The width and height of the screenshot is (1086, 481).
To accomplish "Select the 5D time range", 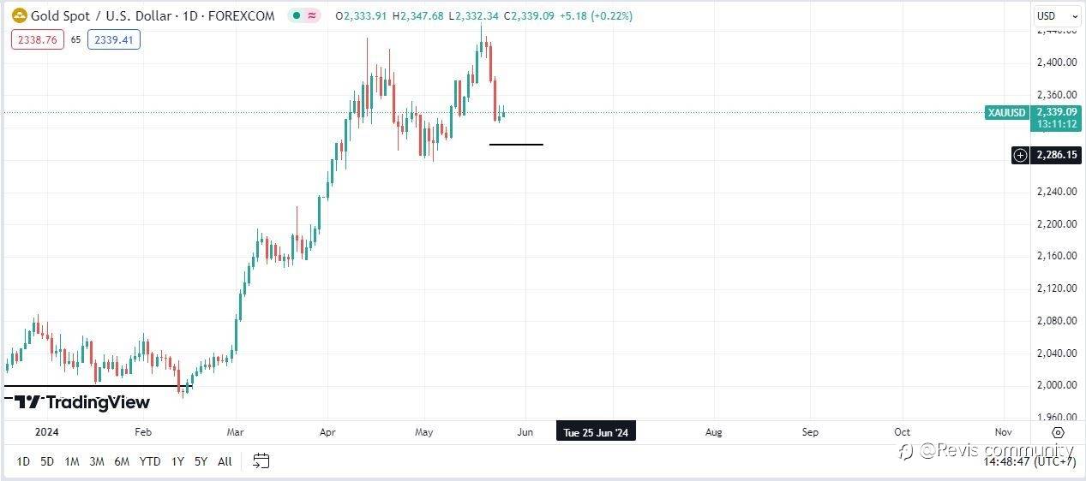I will [47, 461].
